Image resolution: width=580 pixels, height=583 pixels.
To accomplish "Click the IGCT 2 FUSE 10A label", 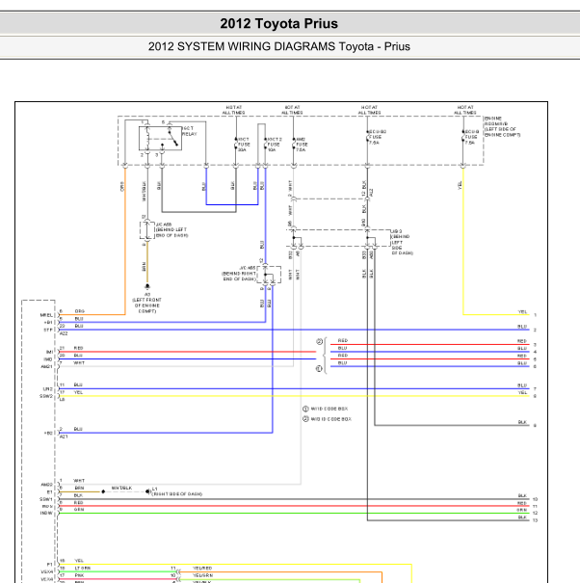I will coord(275,145).
